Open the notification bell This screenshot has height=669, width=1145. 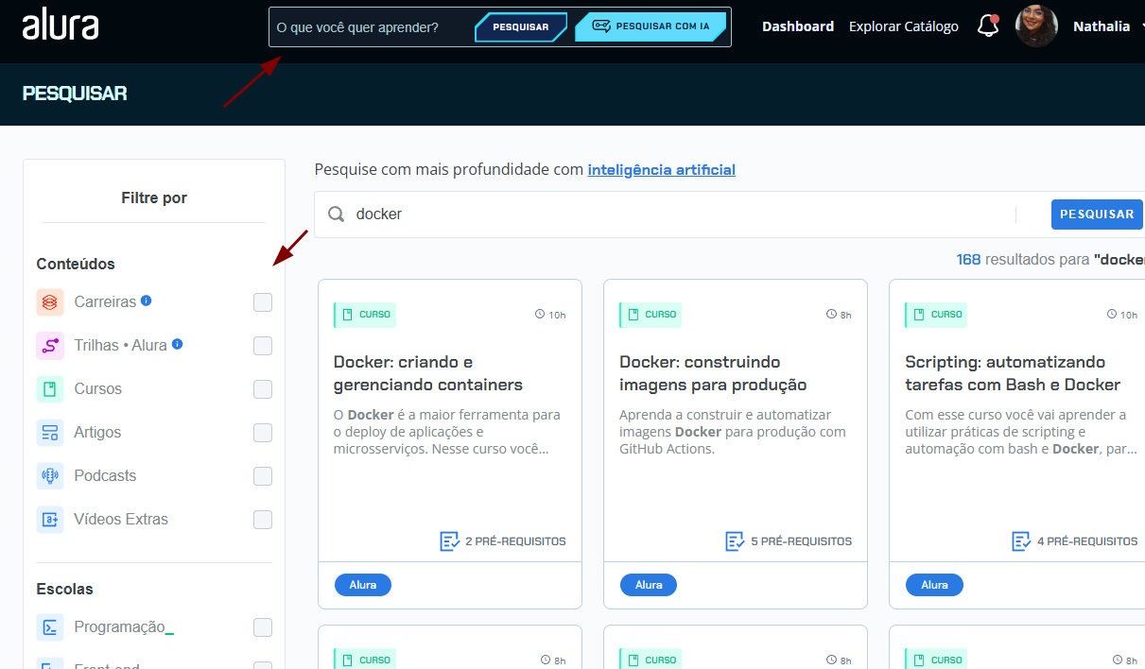coord(987,26)
